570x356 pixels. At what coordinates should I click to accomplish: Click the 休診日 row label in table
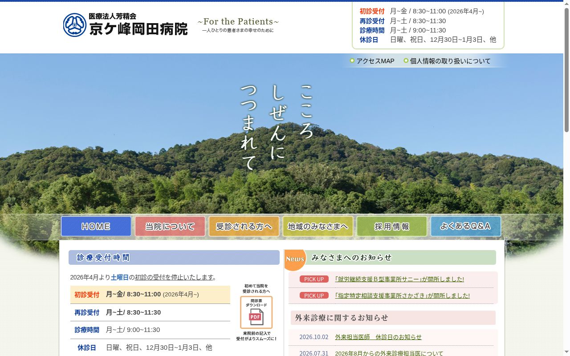pyautogui.click(x=87, y=348)
